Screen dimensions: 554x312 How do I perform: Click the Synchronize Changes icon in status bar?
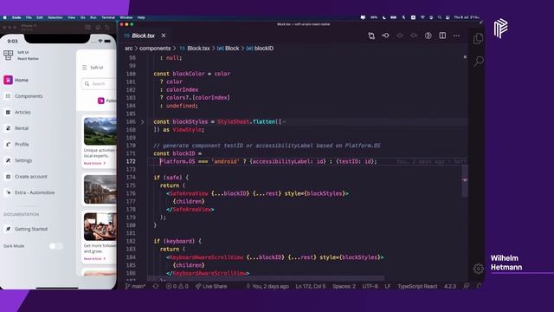click(156, 286)
